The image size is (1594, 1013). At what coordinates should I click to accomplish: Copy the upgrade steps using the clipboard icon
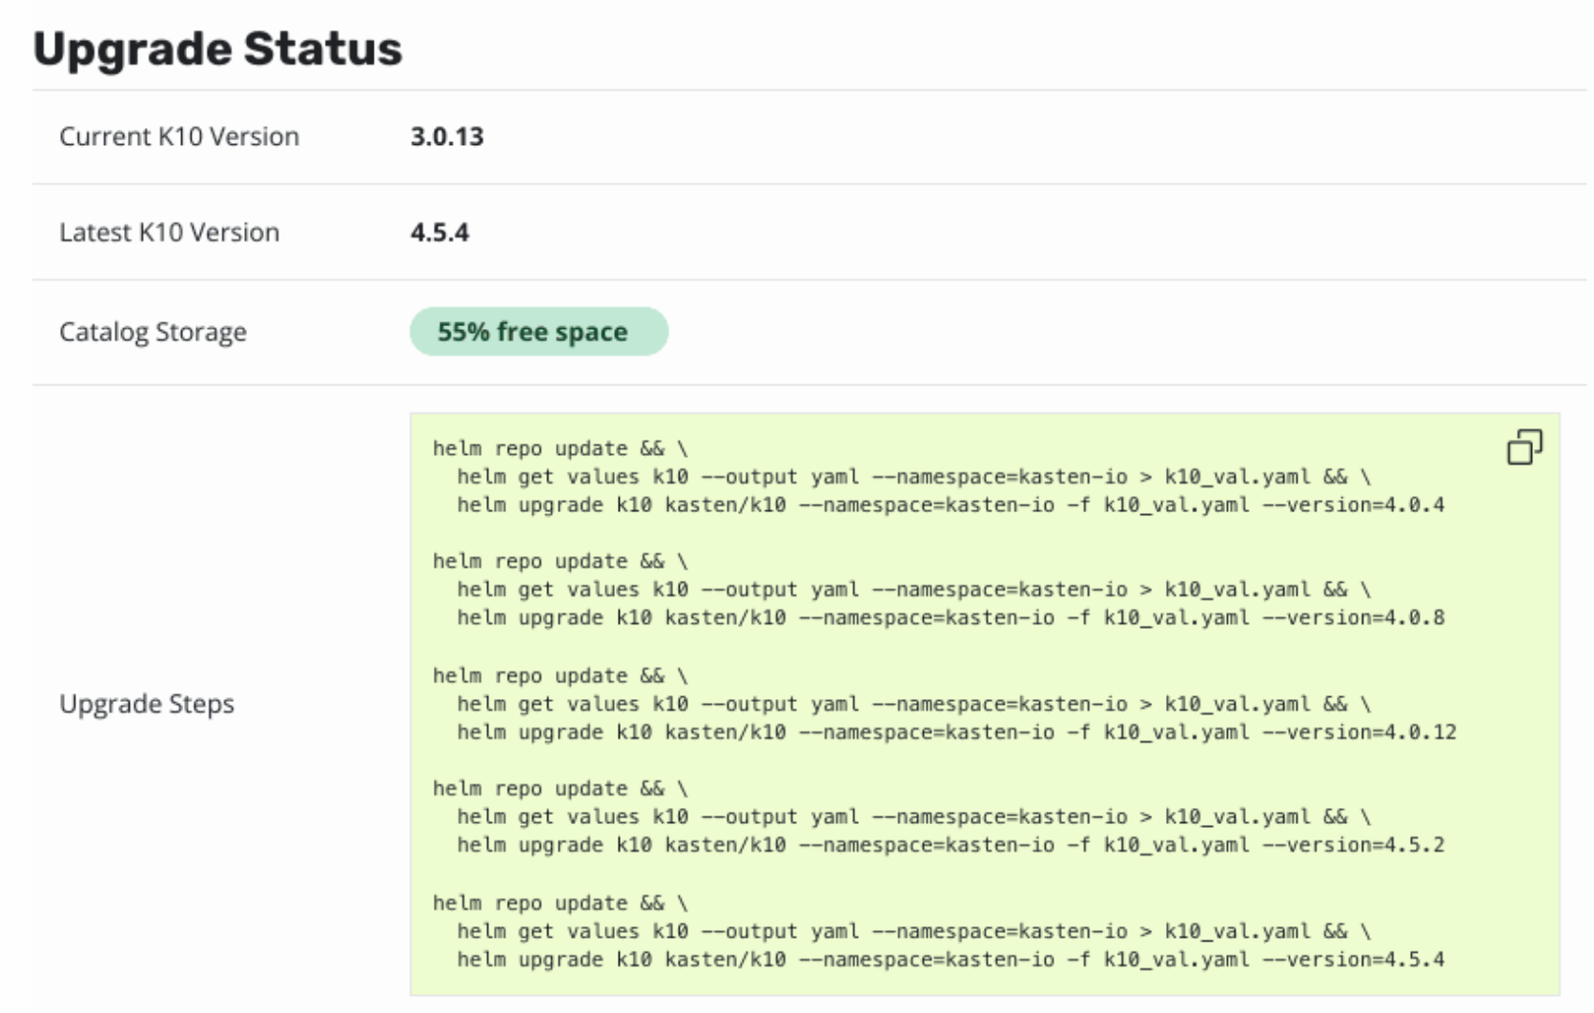1523,446
